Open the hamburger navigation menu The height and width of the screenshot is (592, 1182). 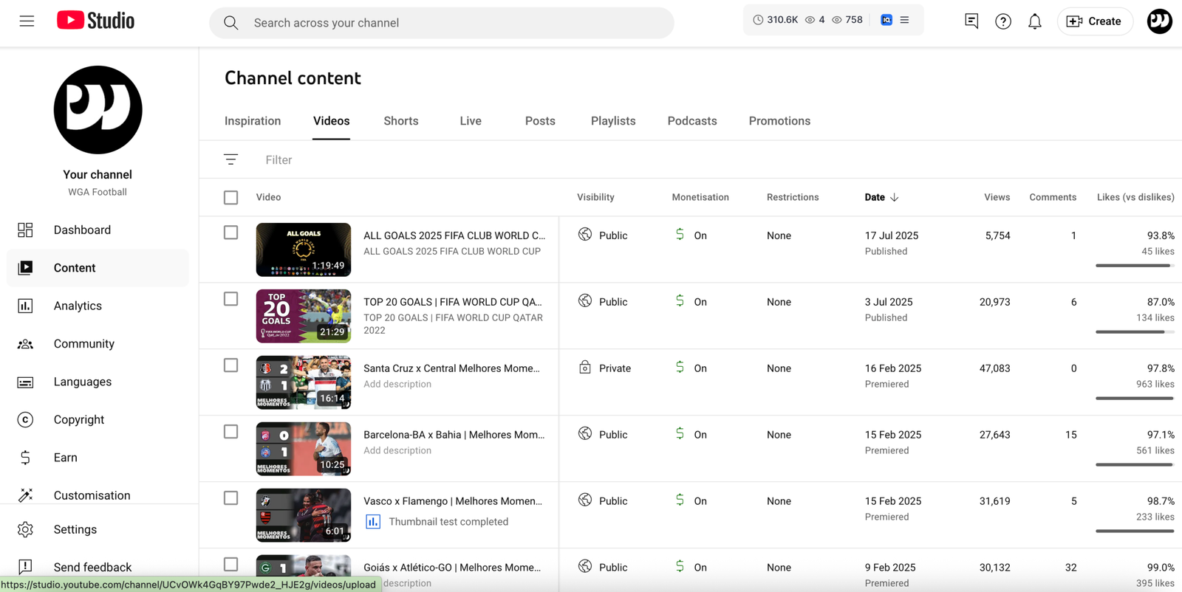[27, 21]
